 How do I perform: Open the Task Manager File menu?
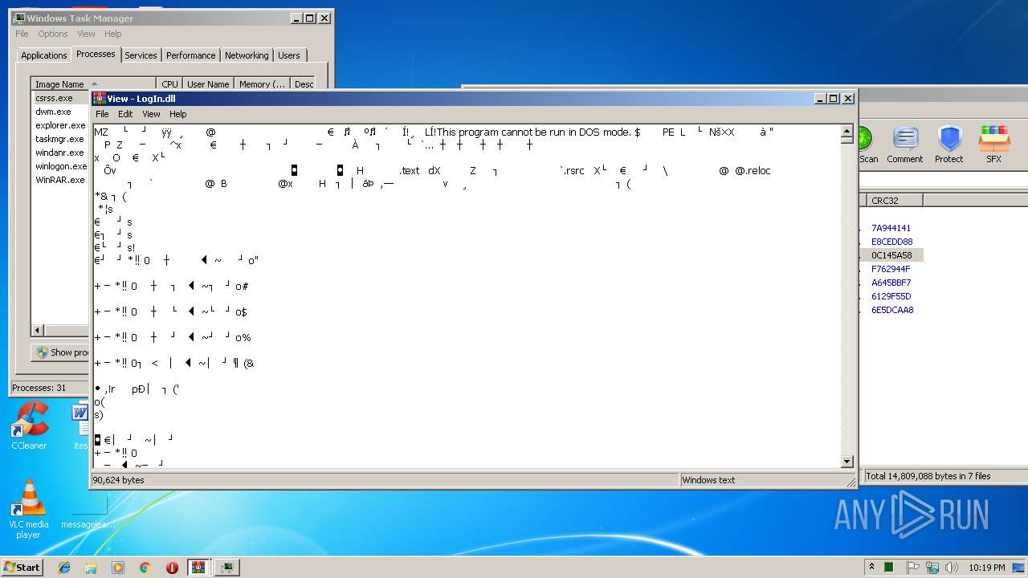point(22,34)
